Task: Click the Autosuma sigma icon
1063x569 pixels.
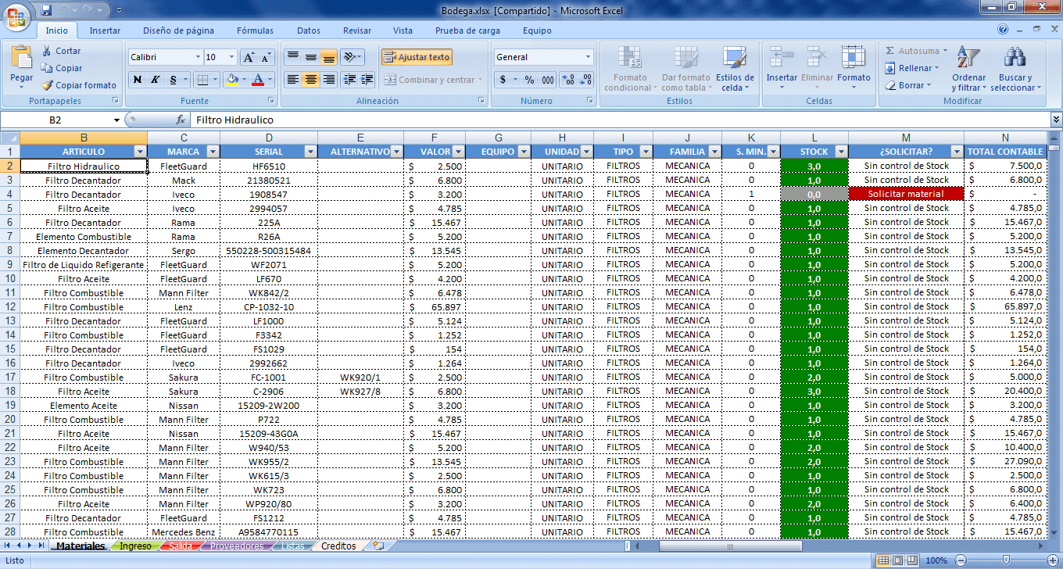Action: click(x=889, y=51)
